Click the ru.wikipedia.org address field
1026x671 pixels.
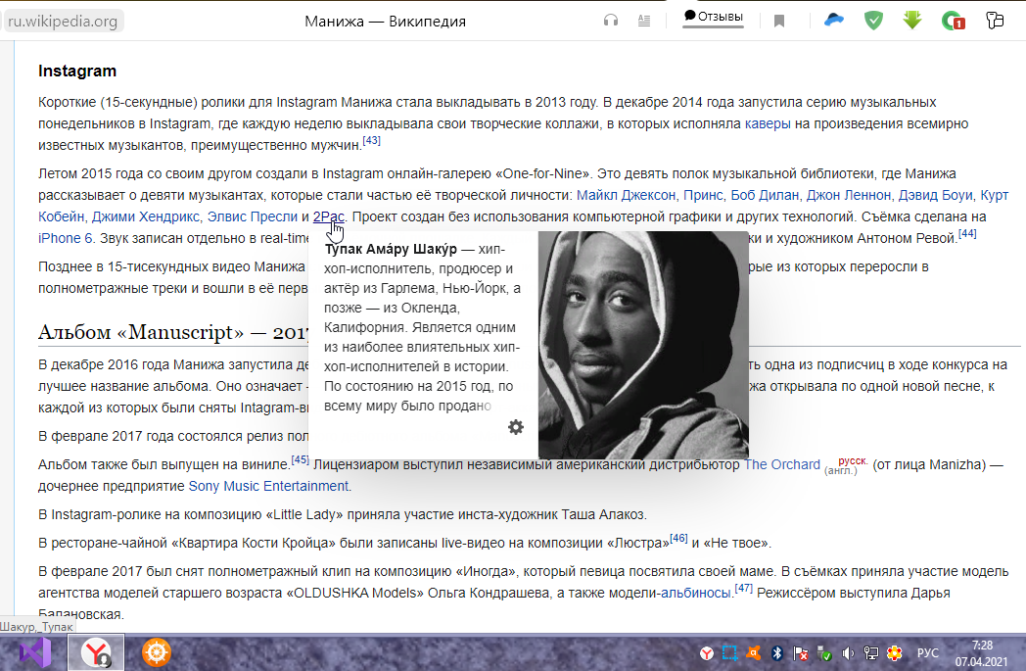tap(63, 21)
